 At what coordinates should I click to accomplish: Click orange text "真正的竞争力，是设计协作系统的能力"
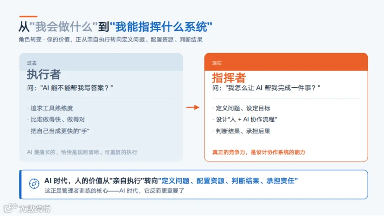259,152
